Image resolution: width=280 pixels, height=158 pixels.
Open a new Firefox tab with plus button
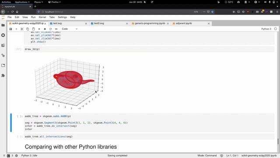pyautogui.click(x=35, y=7)
